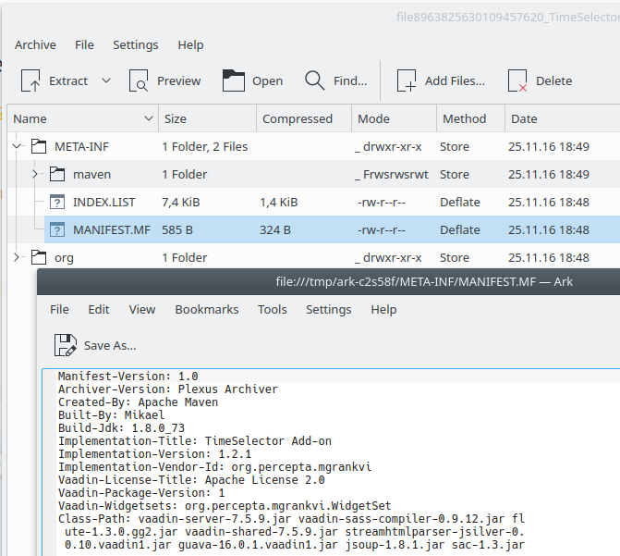Screen dimensions: 620x556
Task: Click the Open folder icon in toolbar
Action: pos(233,80)
